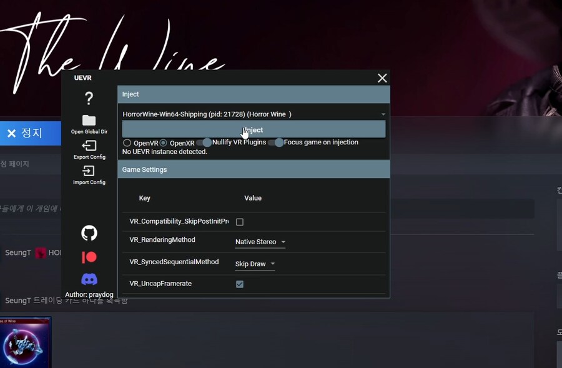The height and width of the screenshot is (368, 562).
Task: Toggle Focus game on injection switch
Action: click(275, 142)
